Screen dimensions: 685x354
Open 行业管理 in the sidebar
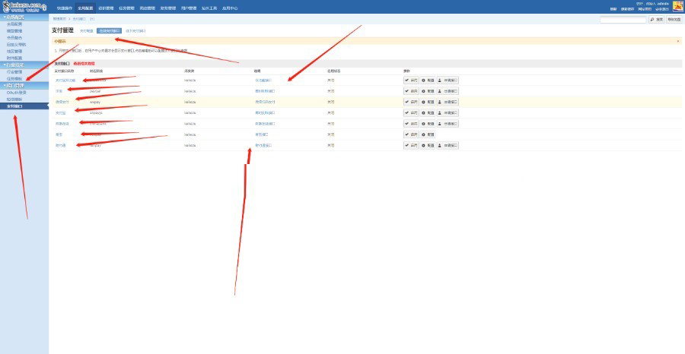[x=14, y=71]
